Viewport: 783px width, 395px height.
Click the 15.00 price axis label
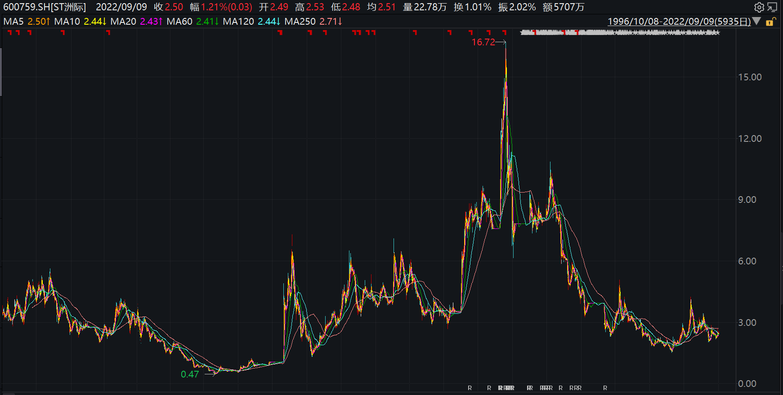point(750,77)
